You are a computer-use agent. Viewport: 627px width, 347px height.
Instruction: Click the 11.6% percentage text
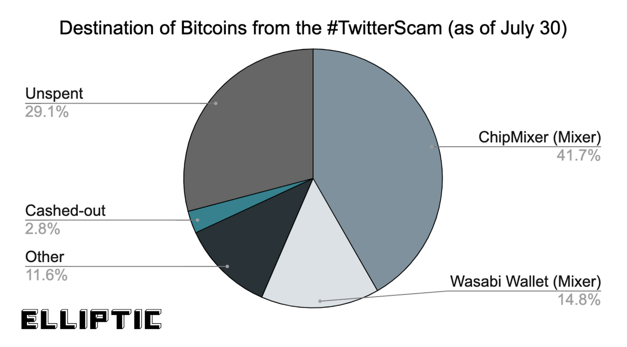(46, 275)
